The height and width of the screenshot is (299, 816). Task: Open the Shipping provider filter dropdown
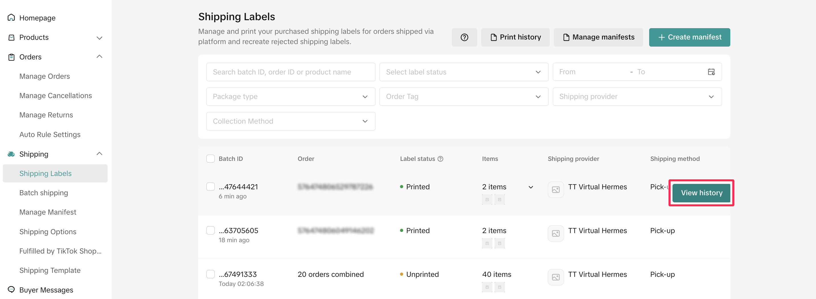tap(637, 97)
